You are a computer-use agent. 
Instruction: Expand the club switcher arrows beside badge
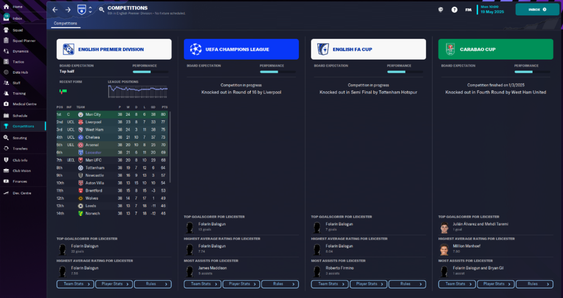(x=90, y=10)
